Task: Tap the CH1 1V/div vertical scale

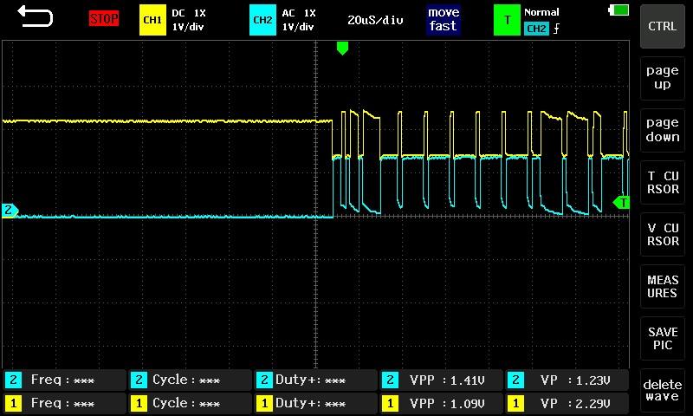Action: pos(188,27)
